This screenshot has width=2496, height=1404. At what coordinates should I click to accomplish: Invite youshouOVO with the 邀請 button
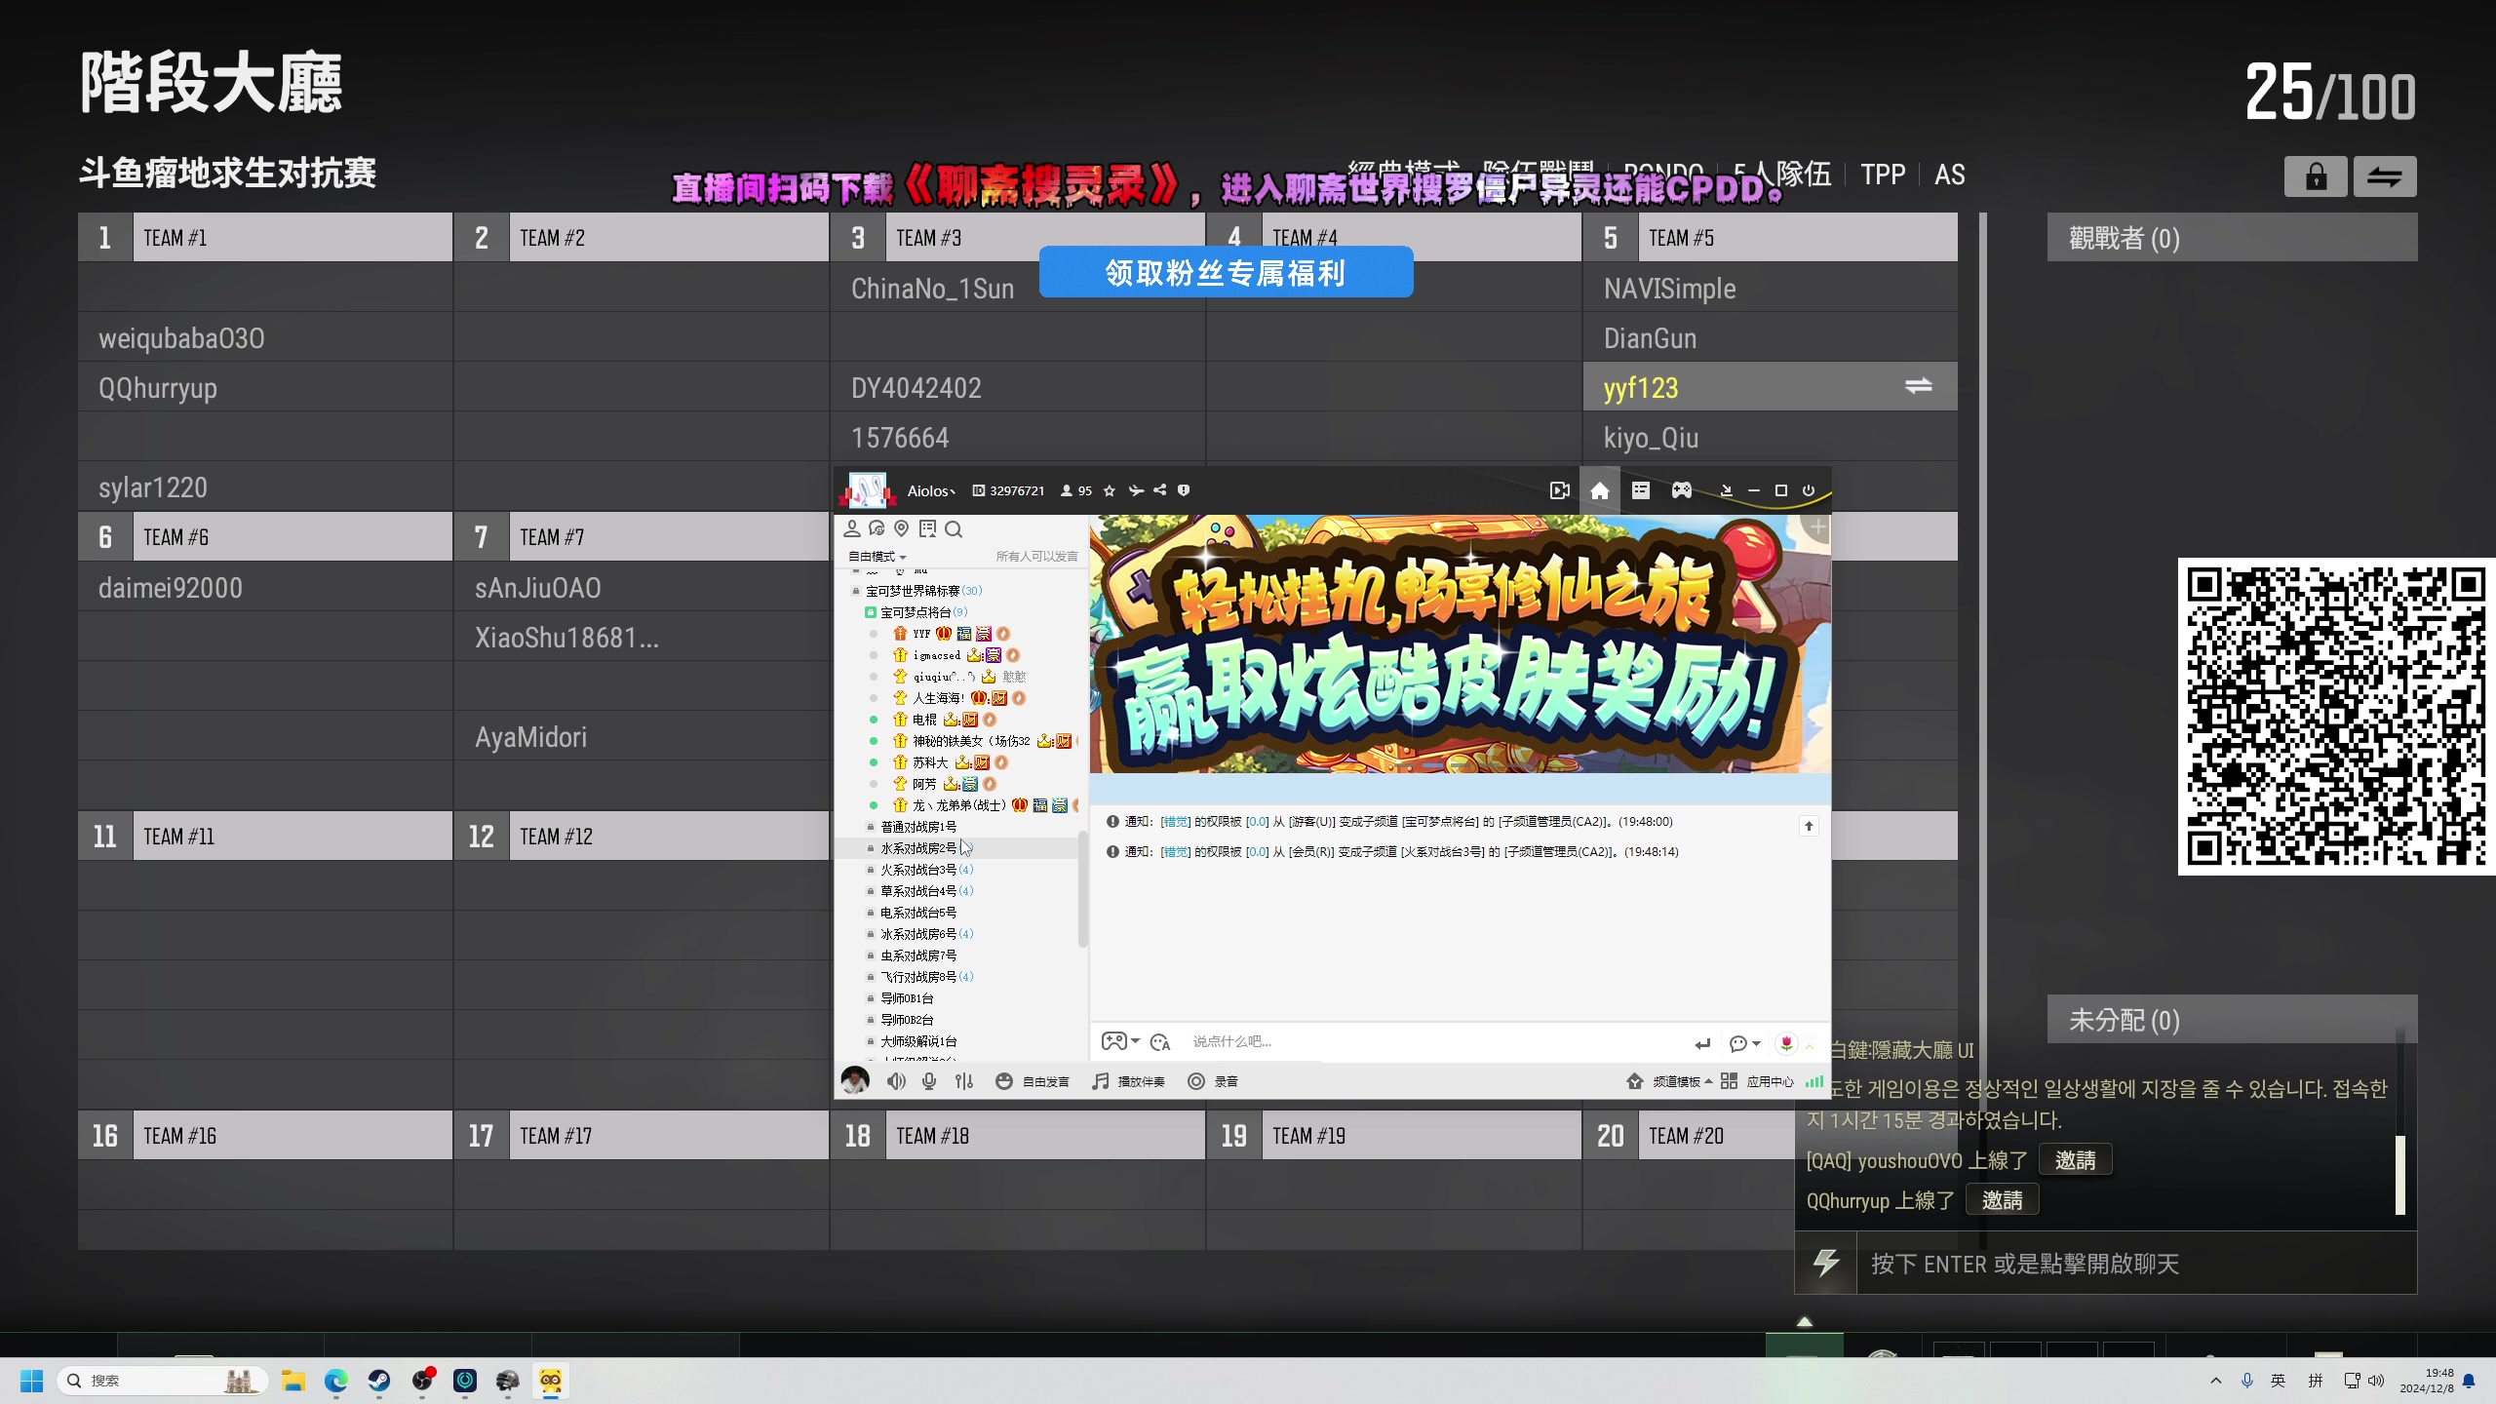pos(2075,1160)
